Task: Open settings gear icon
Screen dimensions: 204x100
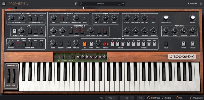Action: pos(201,4)
